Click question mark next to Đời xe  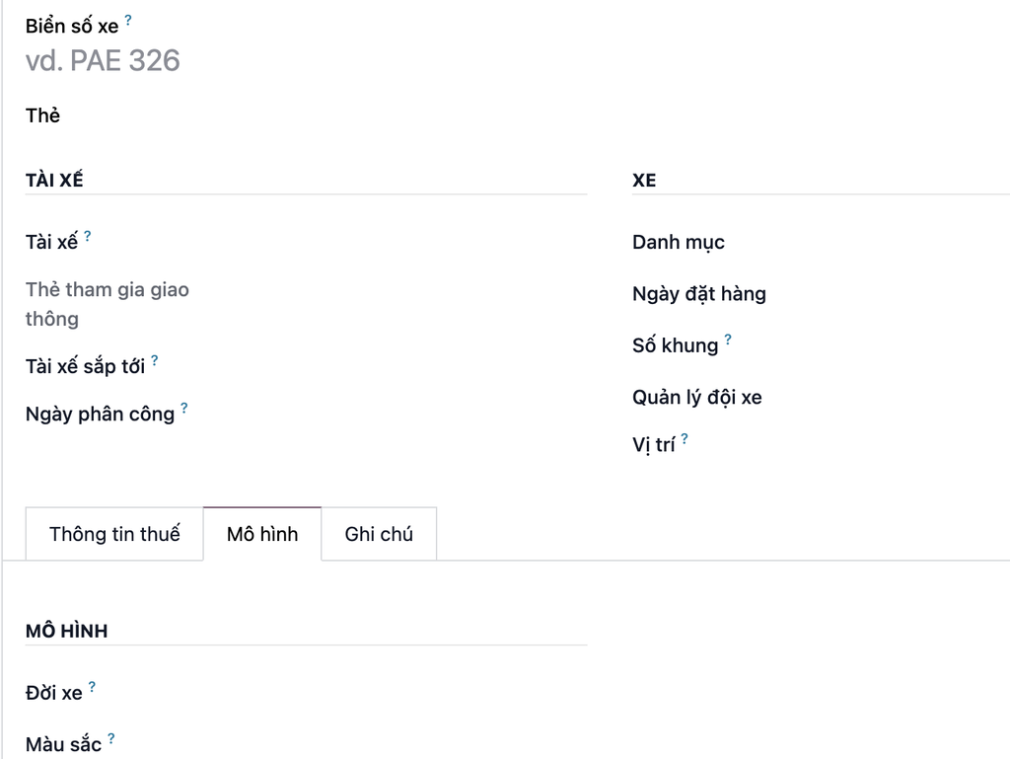(x=93, y=687)
